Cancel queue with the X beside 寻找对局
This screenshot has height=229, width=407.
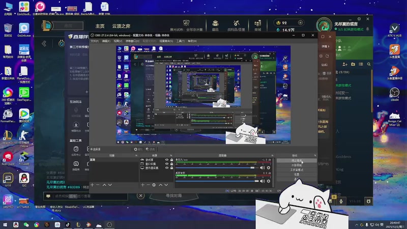(x=141, y=195)
